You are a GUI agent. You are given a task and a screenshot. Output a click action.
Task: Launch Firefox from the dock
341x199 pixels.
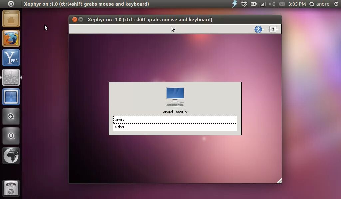11,38
